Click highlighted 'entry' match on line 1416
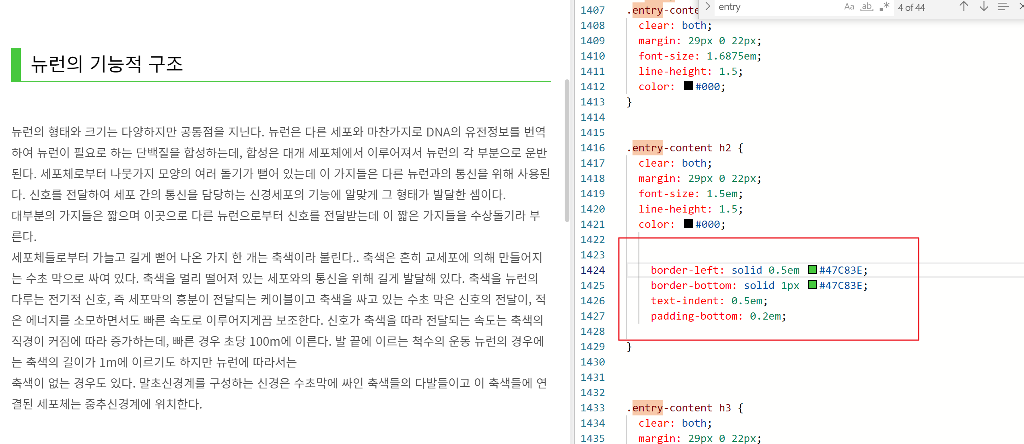The width and height of the screenshot is (1024, 444). click(x=647, y=148)
